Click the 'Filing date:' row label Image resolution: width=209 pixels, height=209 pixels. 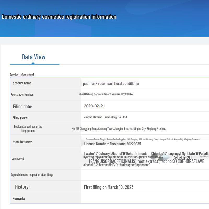click(x=22, y=106)
